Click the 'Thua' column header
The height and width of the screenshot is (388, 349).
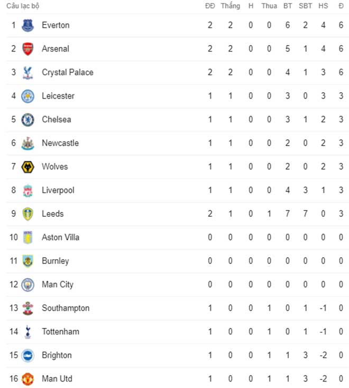point(269,6)
